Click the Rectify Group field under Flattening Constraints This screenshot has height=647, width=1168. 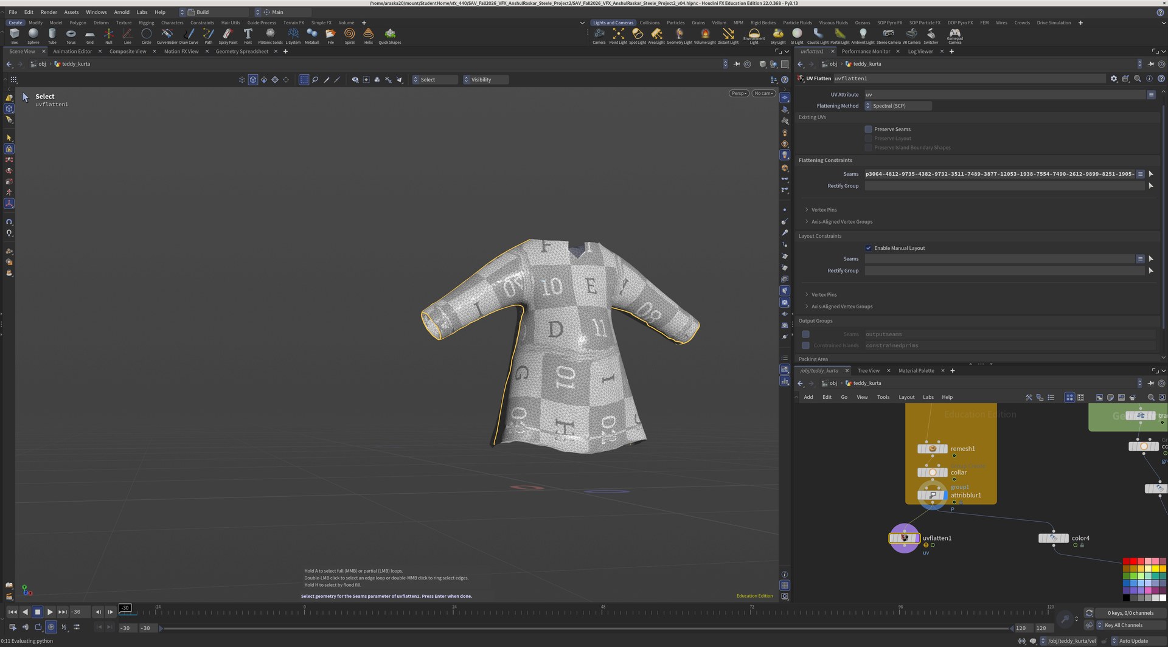[x=1004, y=186]
